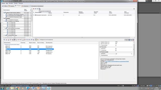Open the 'Отчёты' menu
The height and width of the screenshot is (90, 161).
[16, 3]
